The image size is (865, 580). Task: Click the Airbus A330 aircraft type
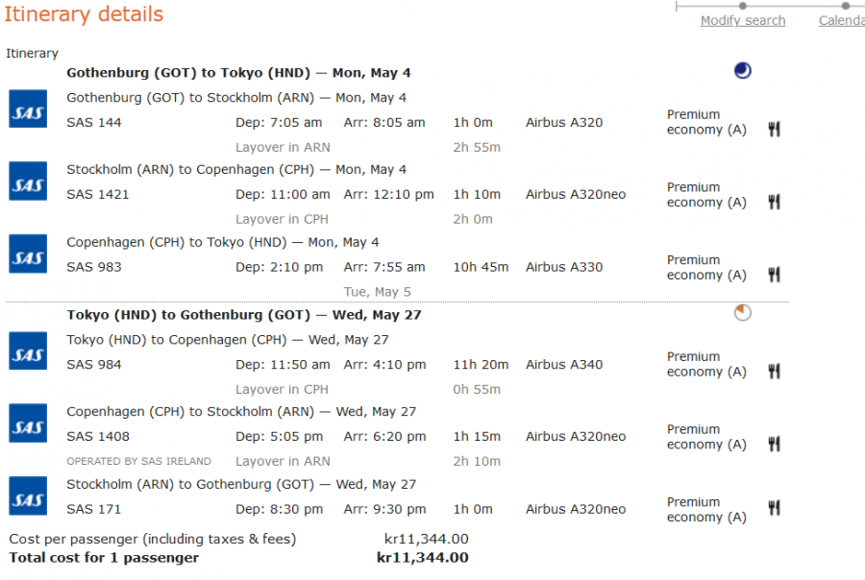point(564,267)
